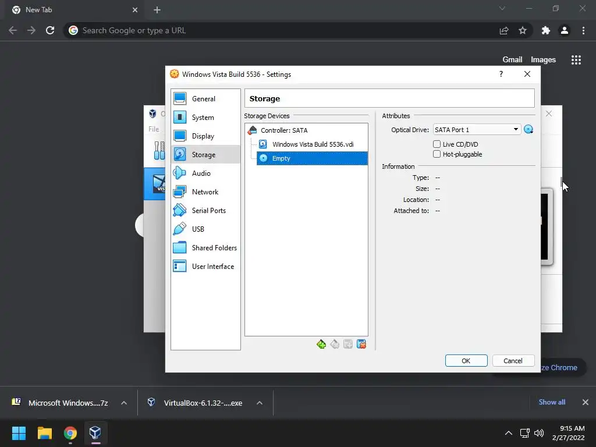596x447 pixels.
Task: Open the Serial Ports settings category
Action: pyautogui.click(x=205, y=211)
